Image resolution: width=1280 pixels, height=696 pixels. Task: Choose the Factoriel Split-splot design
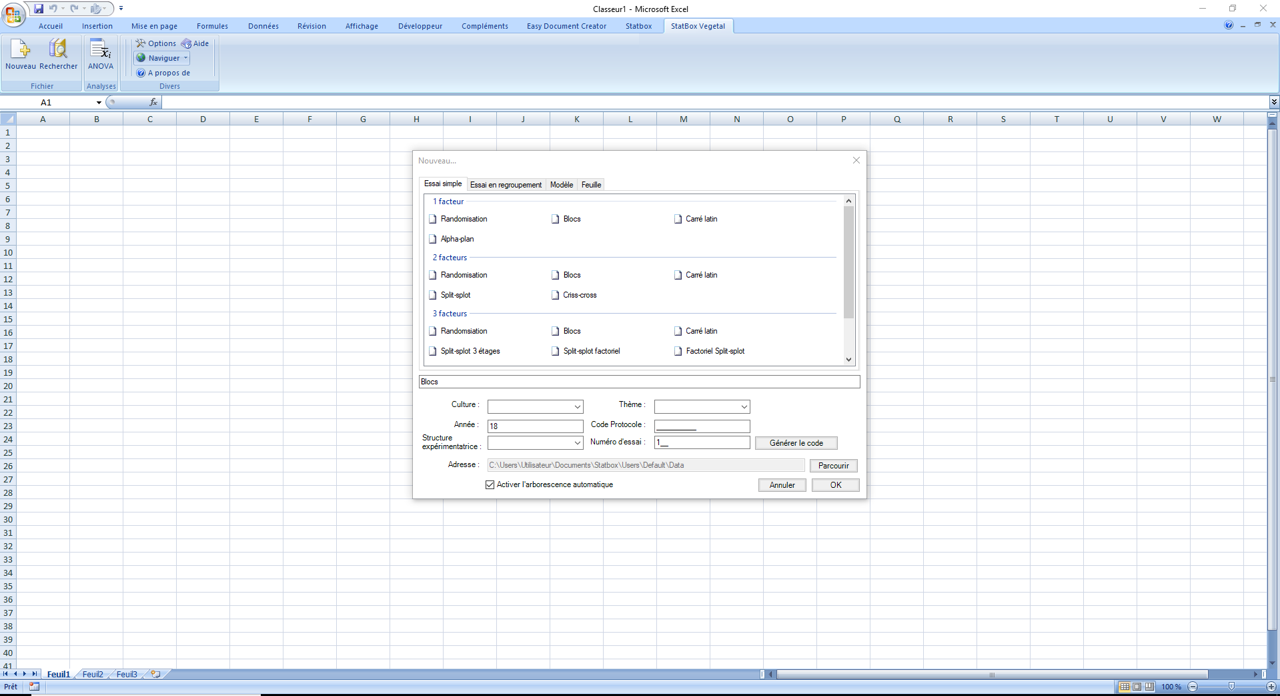[710, 351]
